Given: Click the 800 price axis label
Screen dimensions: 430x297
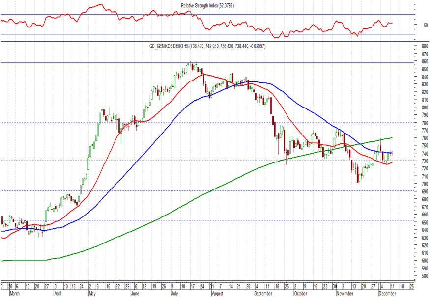Looking at the screenshot, I should coord(425,108).
